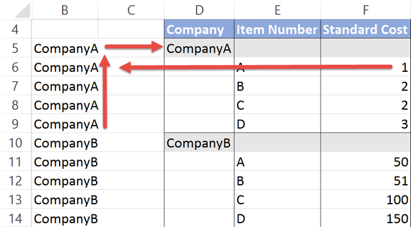
Task: Click cell F13 showing 100
Action: coord(365,199)
